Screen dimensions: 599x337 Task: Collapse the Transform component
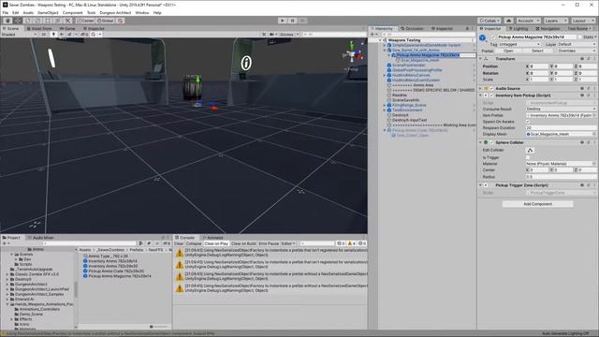(480, 59)
